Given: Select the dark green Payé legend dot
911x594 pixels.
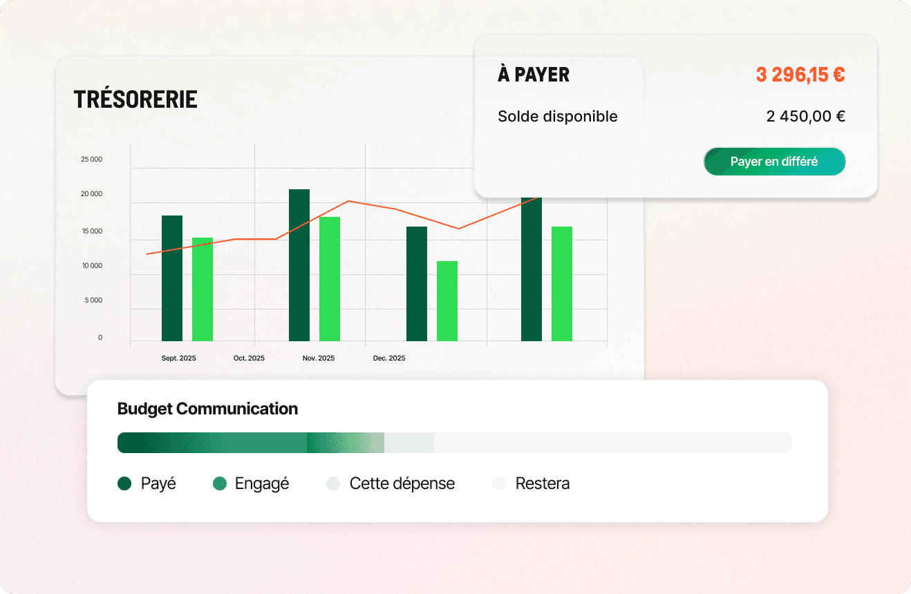Looking at the screenshot, I should pos(124,483).
